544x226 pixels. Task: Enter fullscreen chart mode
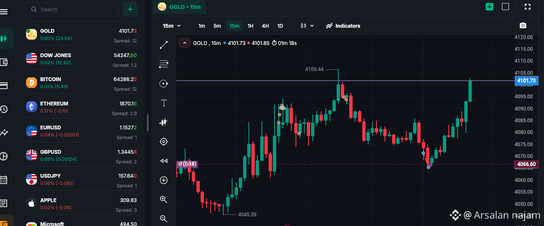(528, 7)
